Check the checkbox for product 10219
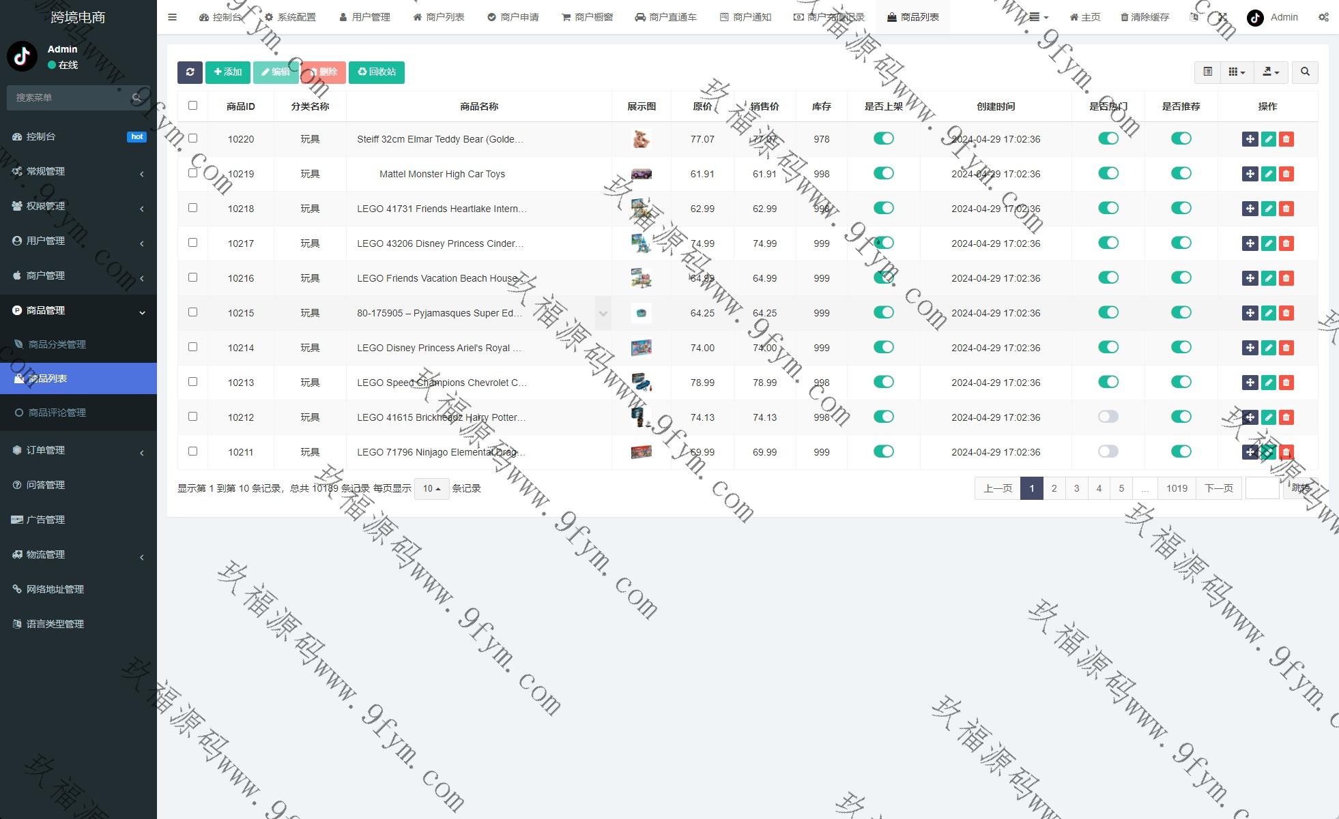1339x819 pixels. (192, 173)
